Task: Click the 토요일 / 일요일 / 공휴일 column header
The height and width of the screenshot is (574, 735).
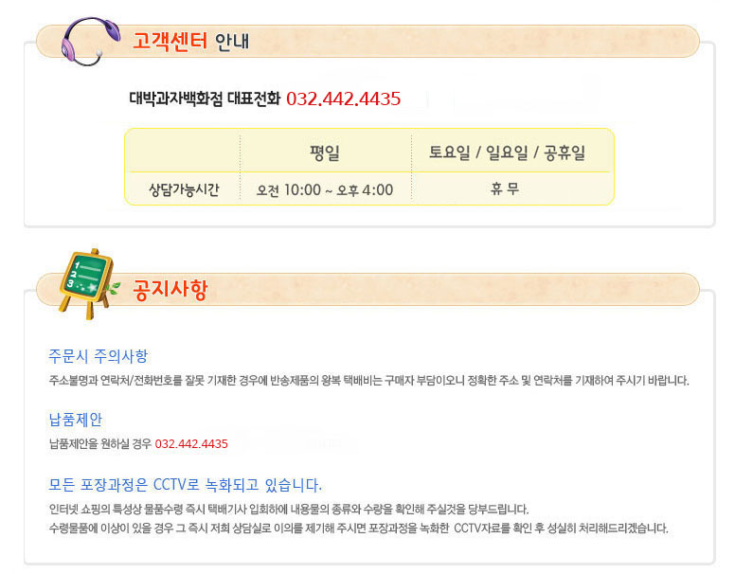Action: point(507,152)
